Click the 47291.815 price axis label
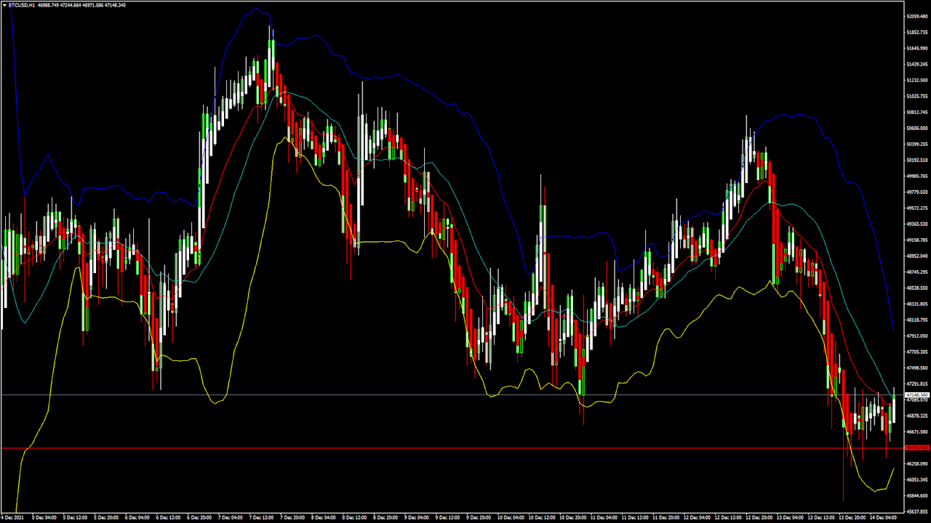 [x=916, y=384]
